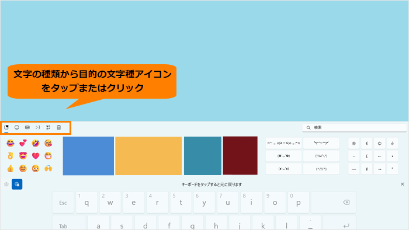Tap the o key

coord(275,203)
